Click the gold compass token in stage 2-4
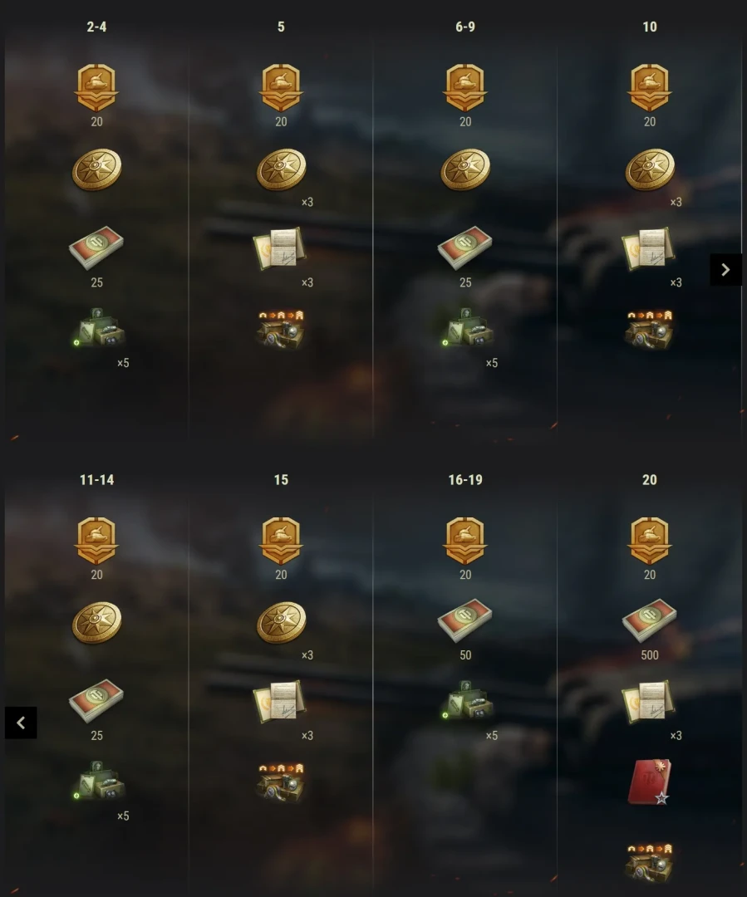The width and height of the screenshot is (747, 897). tap(96, 169)
